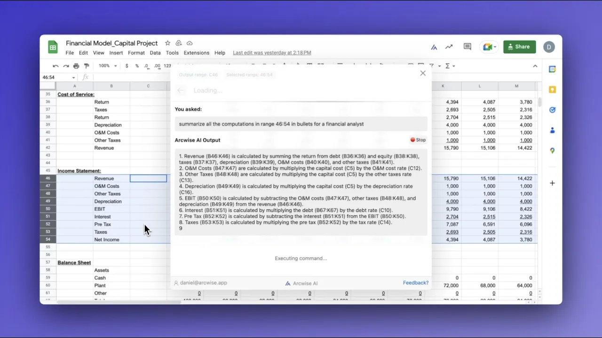Click the vertical scrollbar
Image resolution: width=602 pixels, height=338 pixels.
point(539,101)
